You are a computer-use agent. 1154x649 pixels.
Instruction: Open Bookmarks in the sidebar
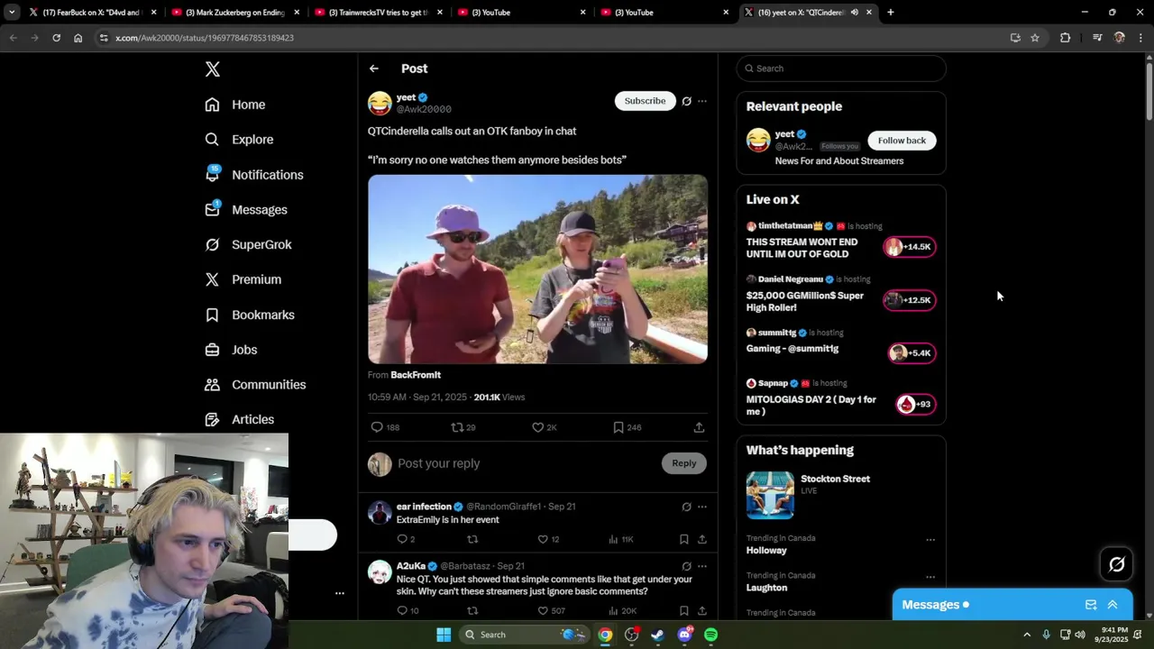pyautogui.click(x=250, y=315)
